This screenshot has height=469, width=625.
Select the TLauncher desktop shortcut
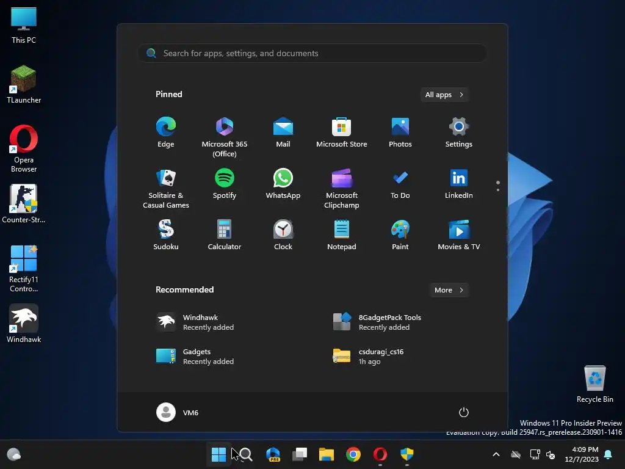click(x=24, y=84)
